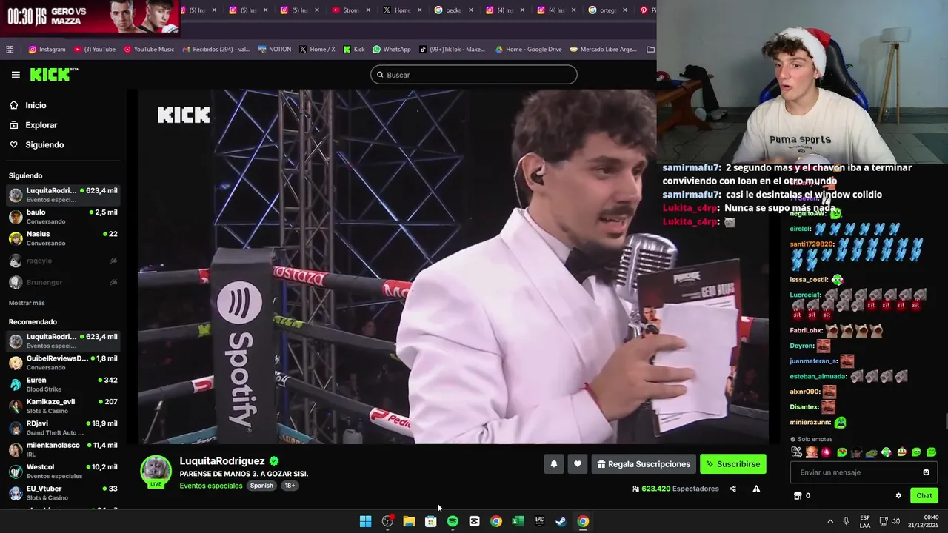Show hidden system tray icons
The height and width of the screenshot is (533, 948).
tap(829, 521)
